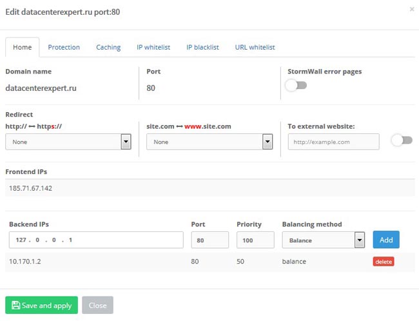419x321 pixels.
Task: Switch to the Protection tab
Action: (64, 47)
